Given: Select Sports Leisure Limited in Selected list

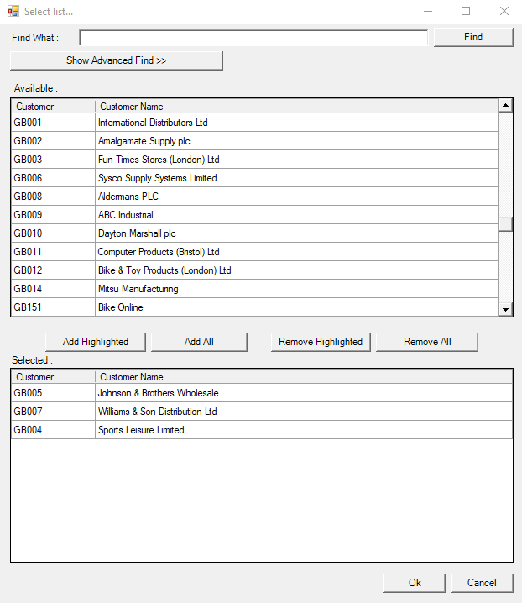Looking at the screenshot, I should [141, 430].
